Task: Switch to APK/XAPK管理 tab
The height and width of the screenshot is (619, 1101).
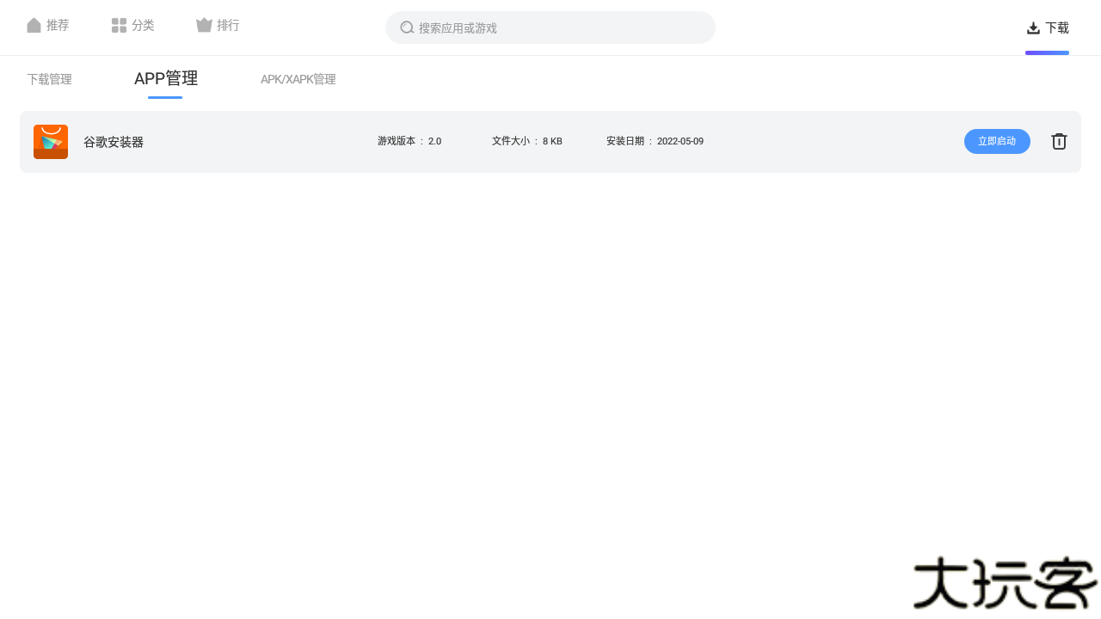Action: (298, 79)
